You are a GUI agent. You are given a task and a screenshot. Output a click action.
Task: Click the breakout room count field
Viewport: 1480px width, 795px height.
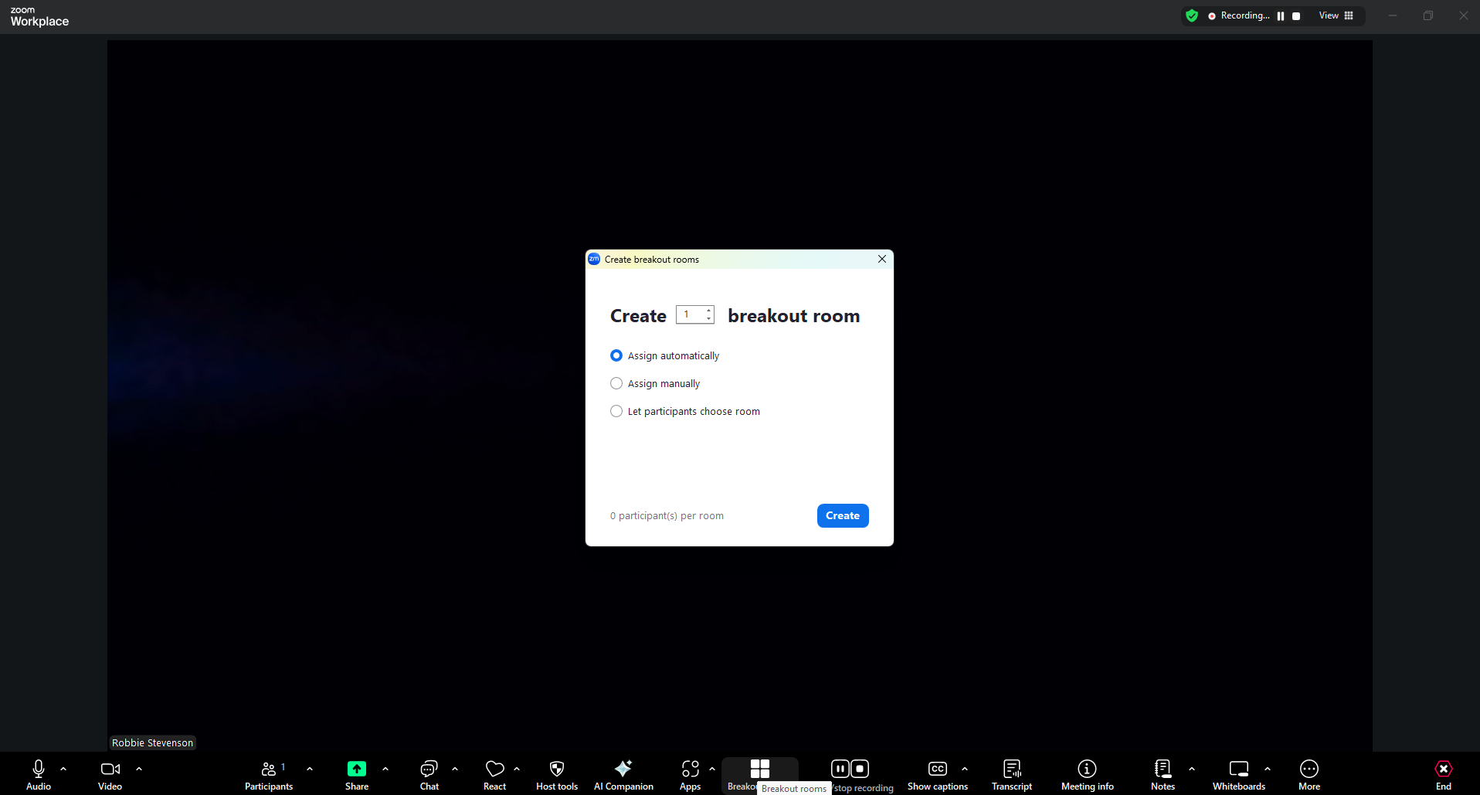click(690, 314)
